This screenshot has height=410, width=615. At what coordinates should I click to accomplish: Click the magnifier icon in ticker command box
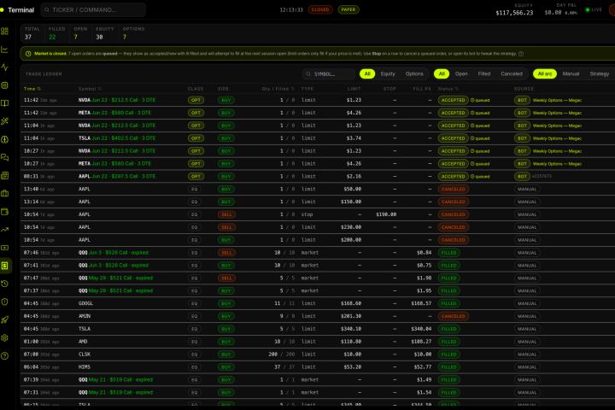(47, 9)
